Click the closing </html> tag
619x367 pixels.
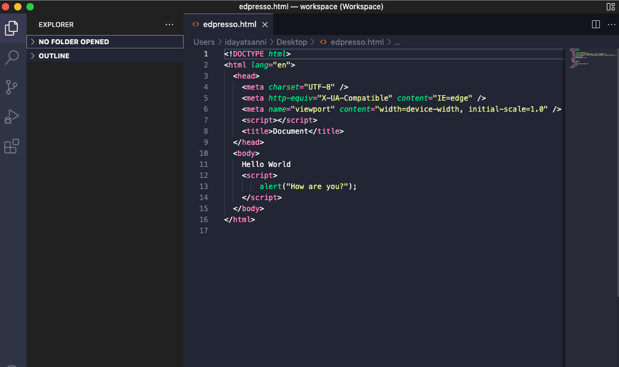(x=239, y=220)
